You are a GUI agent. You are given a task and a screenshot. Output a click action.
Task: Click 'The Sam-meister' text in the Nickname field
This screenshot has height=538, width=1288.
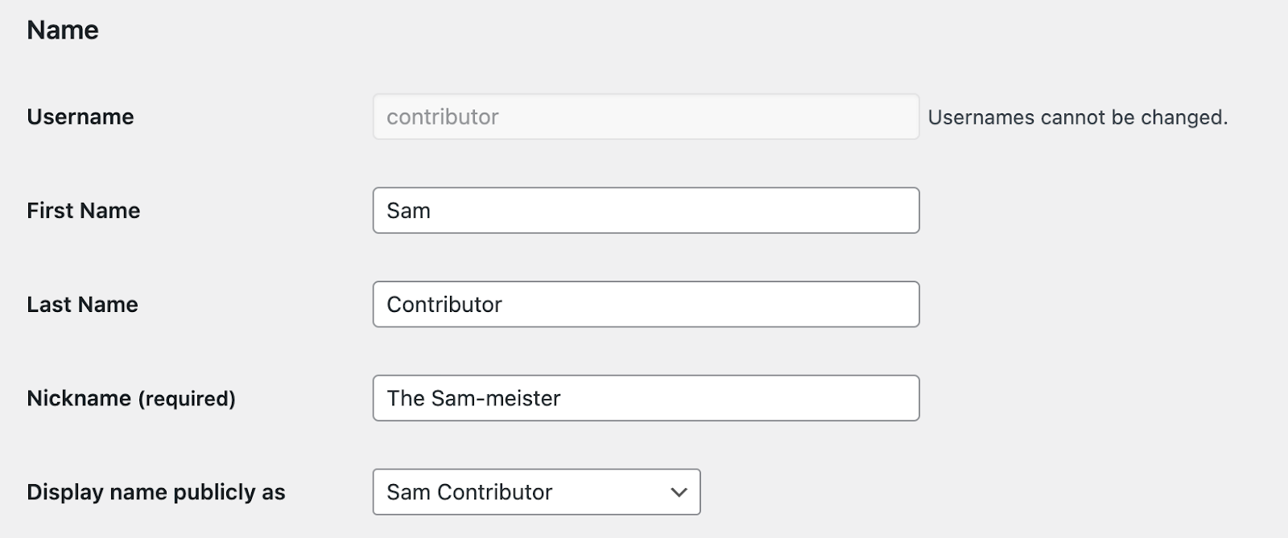click(x=473, y=398)
